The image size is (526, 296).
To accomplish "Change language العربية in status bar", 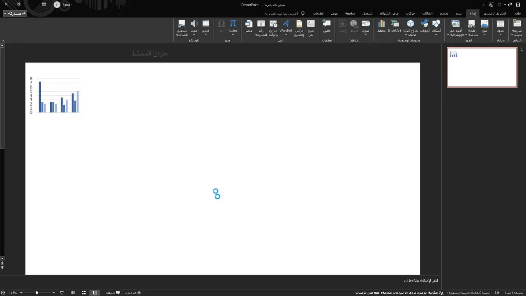I will tap(469, 293).
